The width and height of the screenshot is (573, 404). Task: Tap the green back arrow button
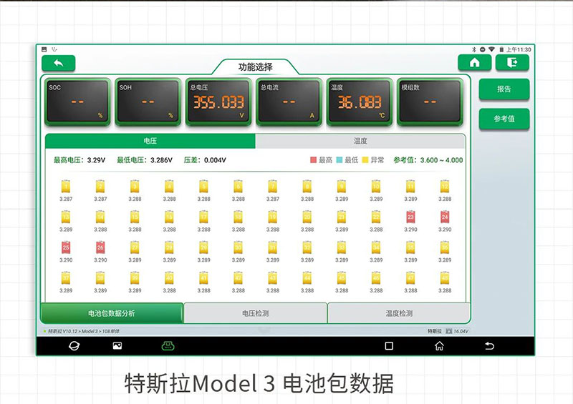[x=59, y=63]
